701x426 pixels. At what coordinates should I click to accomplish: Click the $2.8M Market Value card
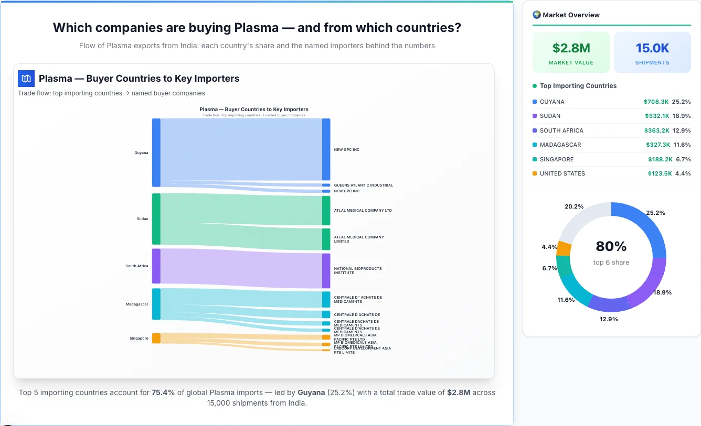pos(571,51)
